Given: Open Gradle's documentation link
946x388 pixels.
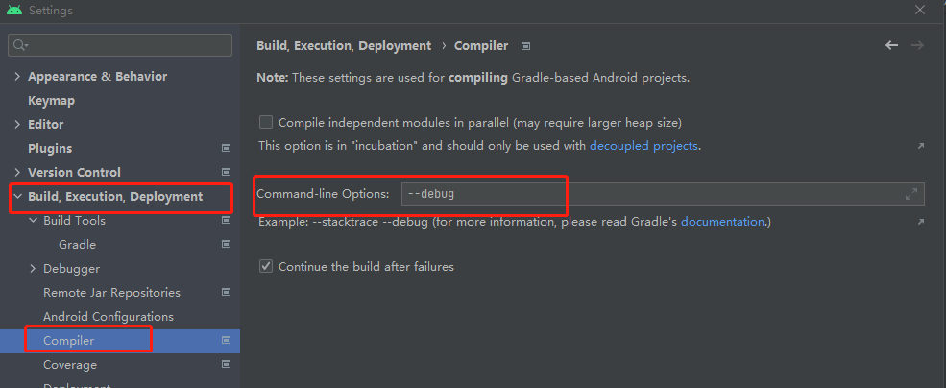Looking at the screenshot, I should click(722, 222).
